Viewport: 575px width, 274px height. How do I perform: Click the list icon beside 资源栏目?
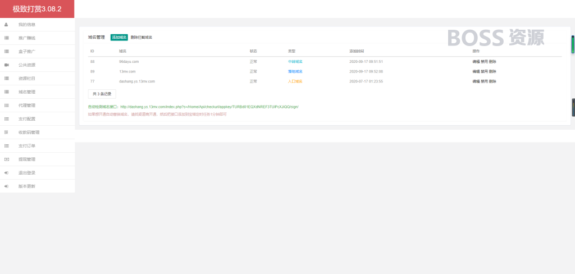click(x=6, y=79)
